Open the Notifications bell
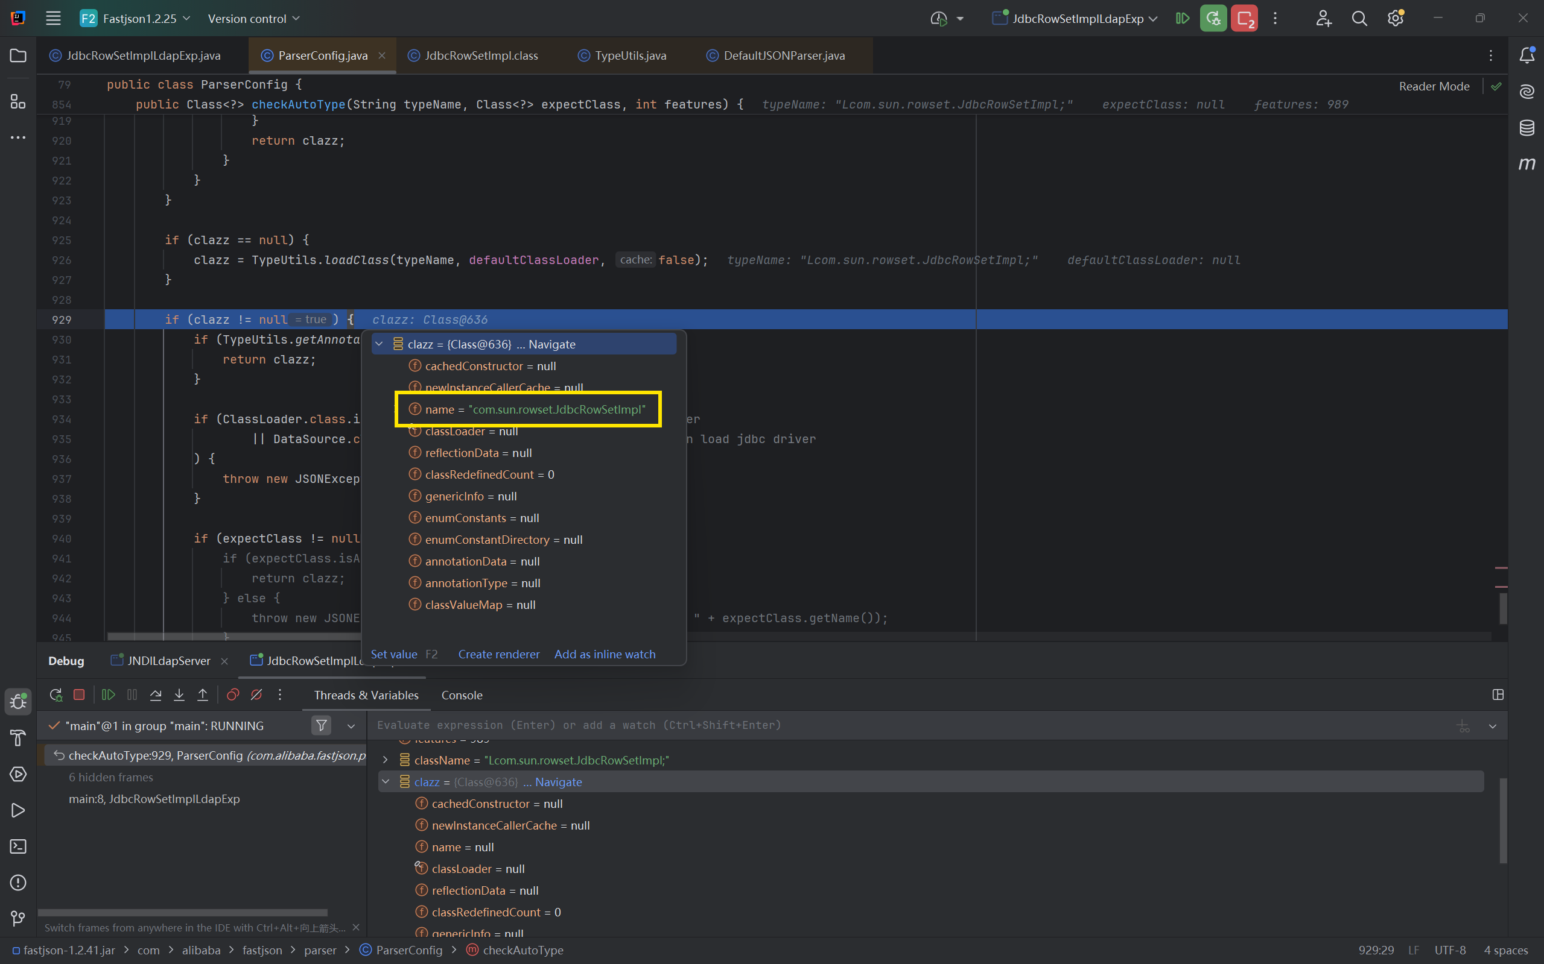The width and height of the screenshot is (1544, 964). (1527, 56)
